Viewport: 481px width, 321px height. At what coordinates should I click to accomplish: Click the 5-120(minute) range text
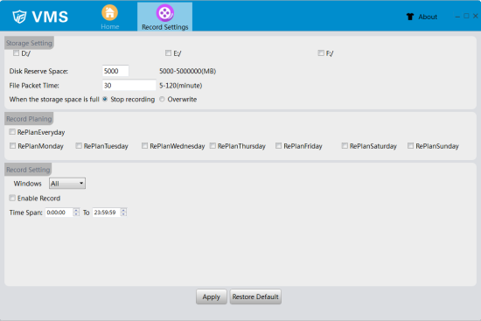tap(181, 86)
